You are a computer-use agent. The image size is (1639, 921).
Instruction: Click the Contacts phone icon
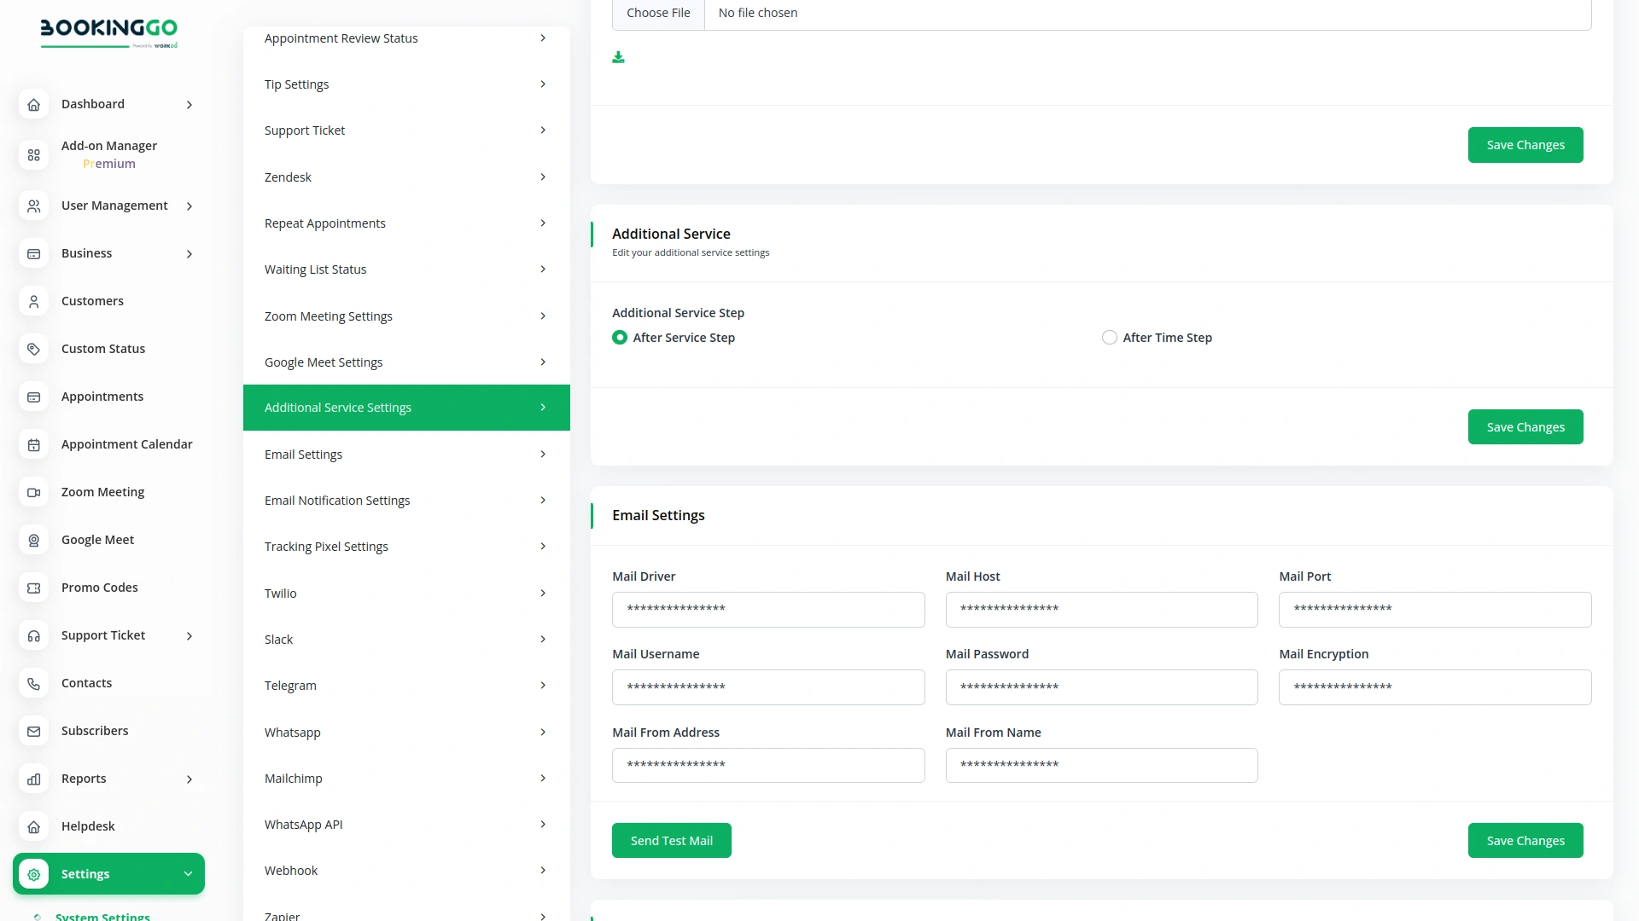[x=33, y=684]
